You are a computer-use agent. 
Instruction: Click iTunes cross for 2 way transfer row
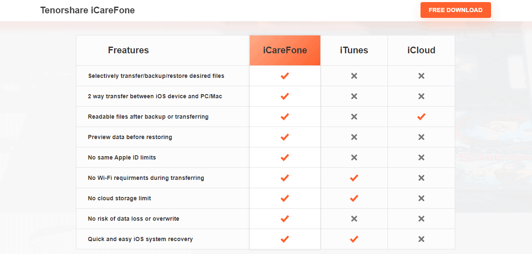pyautogui.click(x=354, y=96)
